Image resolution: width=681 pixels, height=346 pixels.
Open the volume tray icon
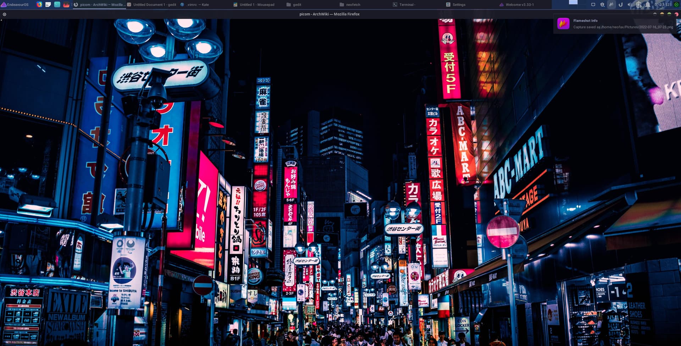(630, 5)
